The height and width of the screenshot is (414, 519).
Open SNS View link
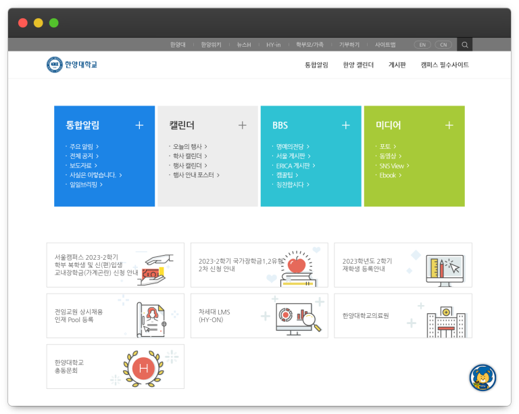[x=395, y=166]
